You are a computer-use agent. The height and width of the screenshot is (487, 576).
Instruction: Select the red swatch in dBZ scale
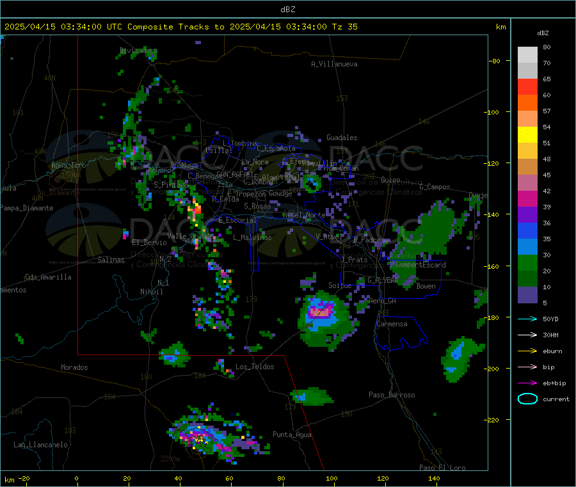[527, 86]
